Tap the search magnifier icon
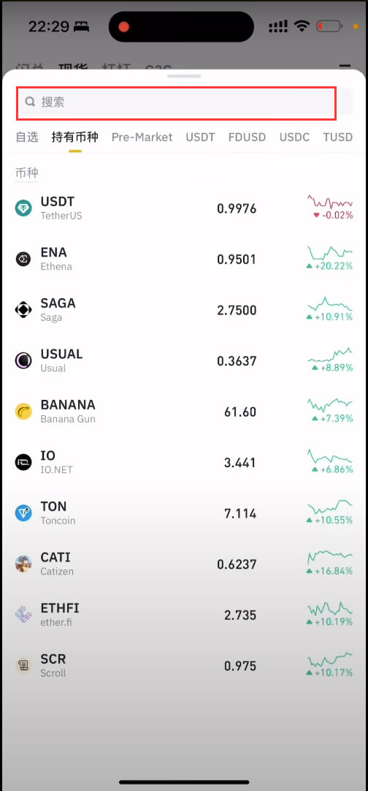 coord(30,102)
